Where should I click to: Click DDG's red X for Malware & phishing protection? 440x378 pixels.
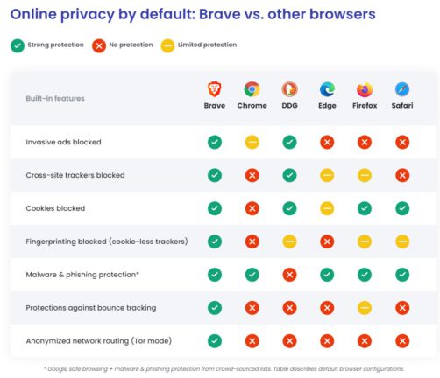pyautogui.click(x=289, y=275)
